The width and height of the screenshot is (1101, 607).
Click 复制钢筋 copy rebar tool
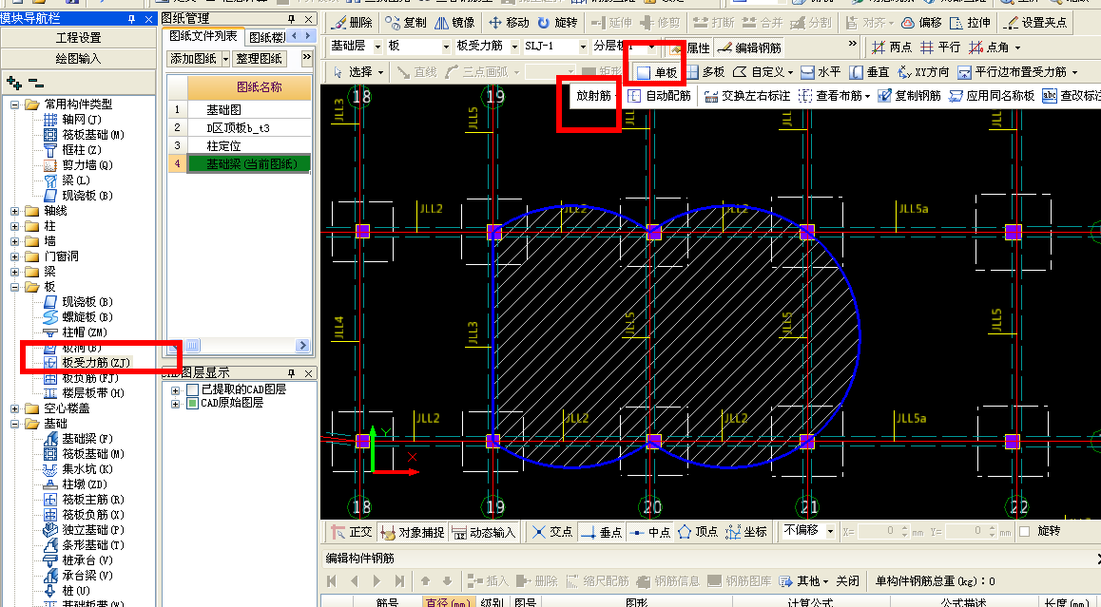pyautogui.click(x=909, y=95)
